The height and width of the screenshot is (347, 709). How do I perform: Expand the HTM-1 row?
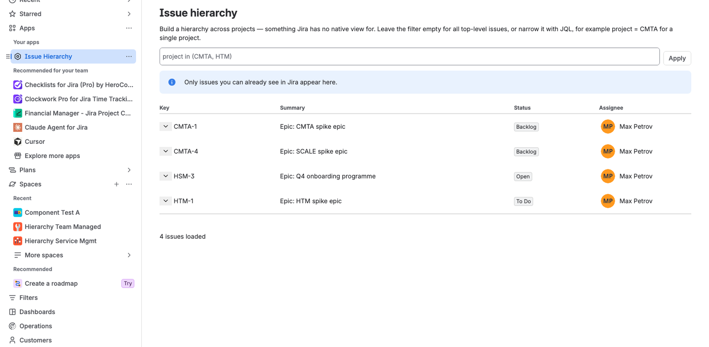[x=166, y=201]
